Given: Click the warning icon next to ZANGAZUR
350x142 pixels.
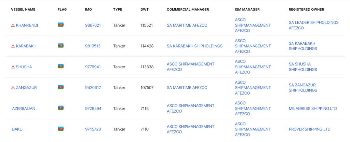Looking at the screenshot, I should [13, 88].
